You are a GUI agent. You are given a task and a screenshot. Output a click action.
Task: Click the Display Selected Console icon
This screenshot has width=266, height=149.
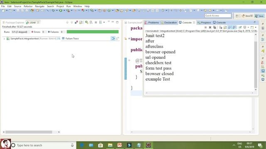click(x=245, y=27)
